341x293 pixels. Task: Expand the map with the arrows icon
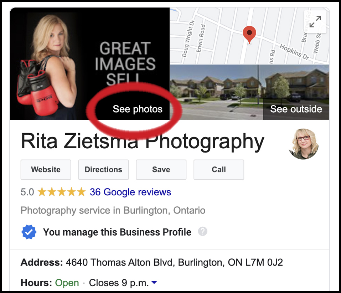[315, 22]
